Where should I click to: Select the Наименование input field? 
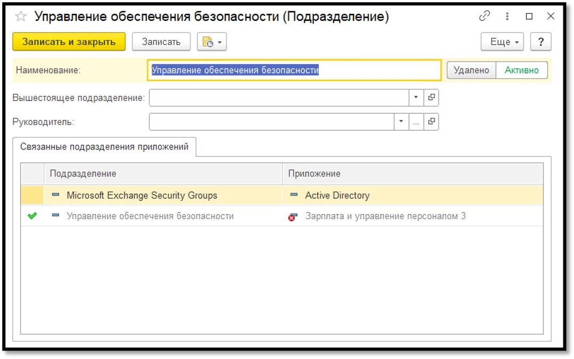click(293, 70)
